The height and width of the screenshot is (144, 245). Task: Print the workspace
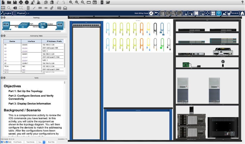click(21, 2)
